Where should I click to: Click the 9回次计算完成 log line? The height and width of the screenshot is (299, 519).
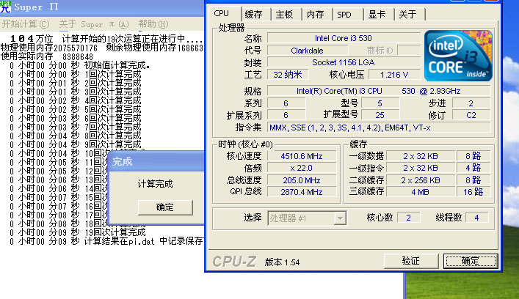pyautogui.click(x=76, y=144)
